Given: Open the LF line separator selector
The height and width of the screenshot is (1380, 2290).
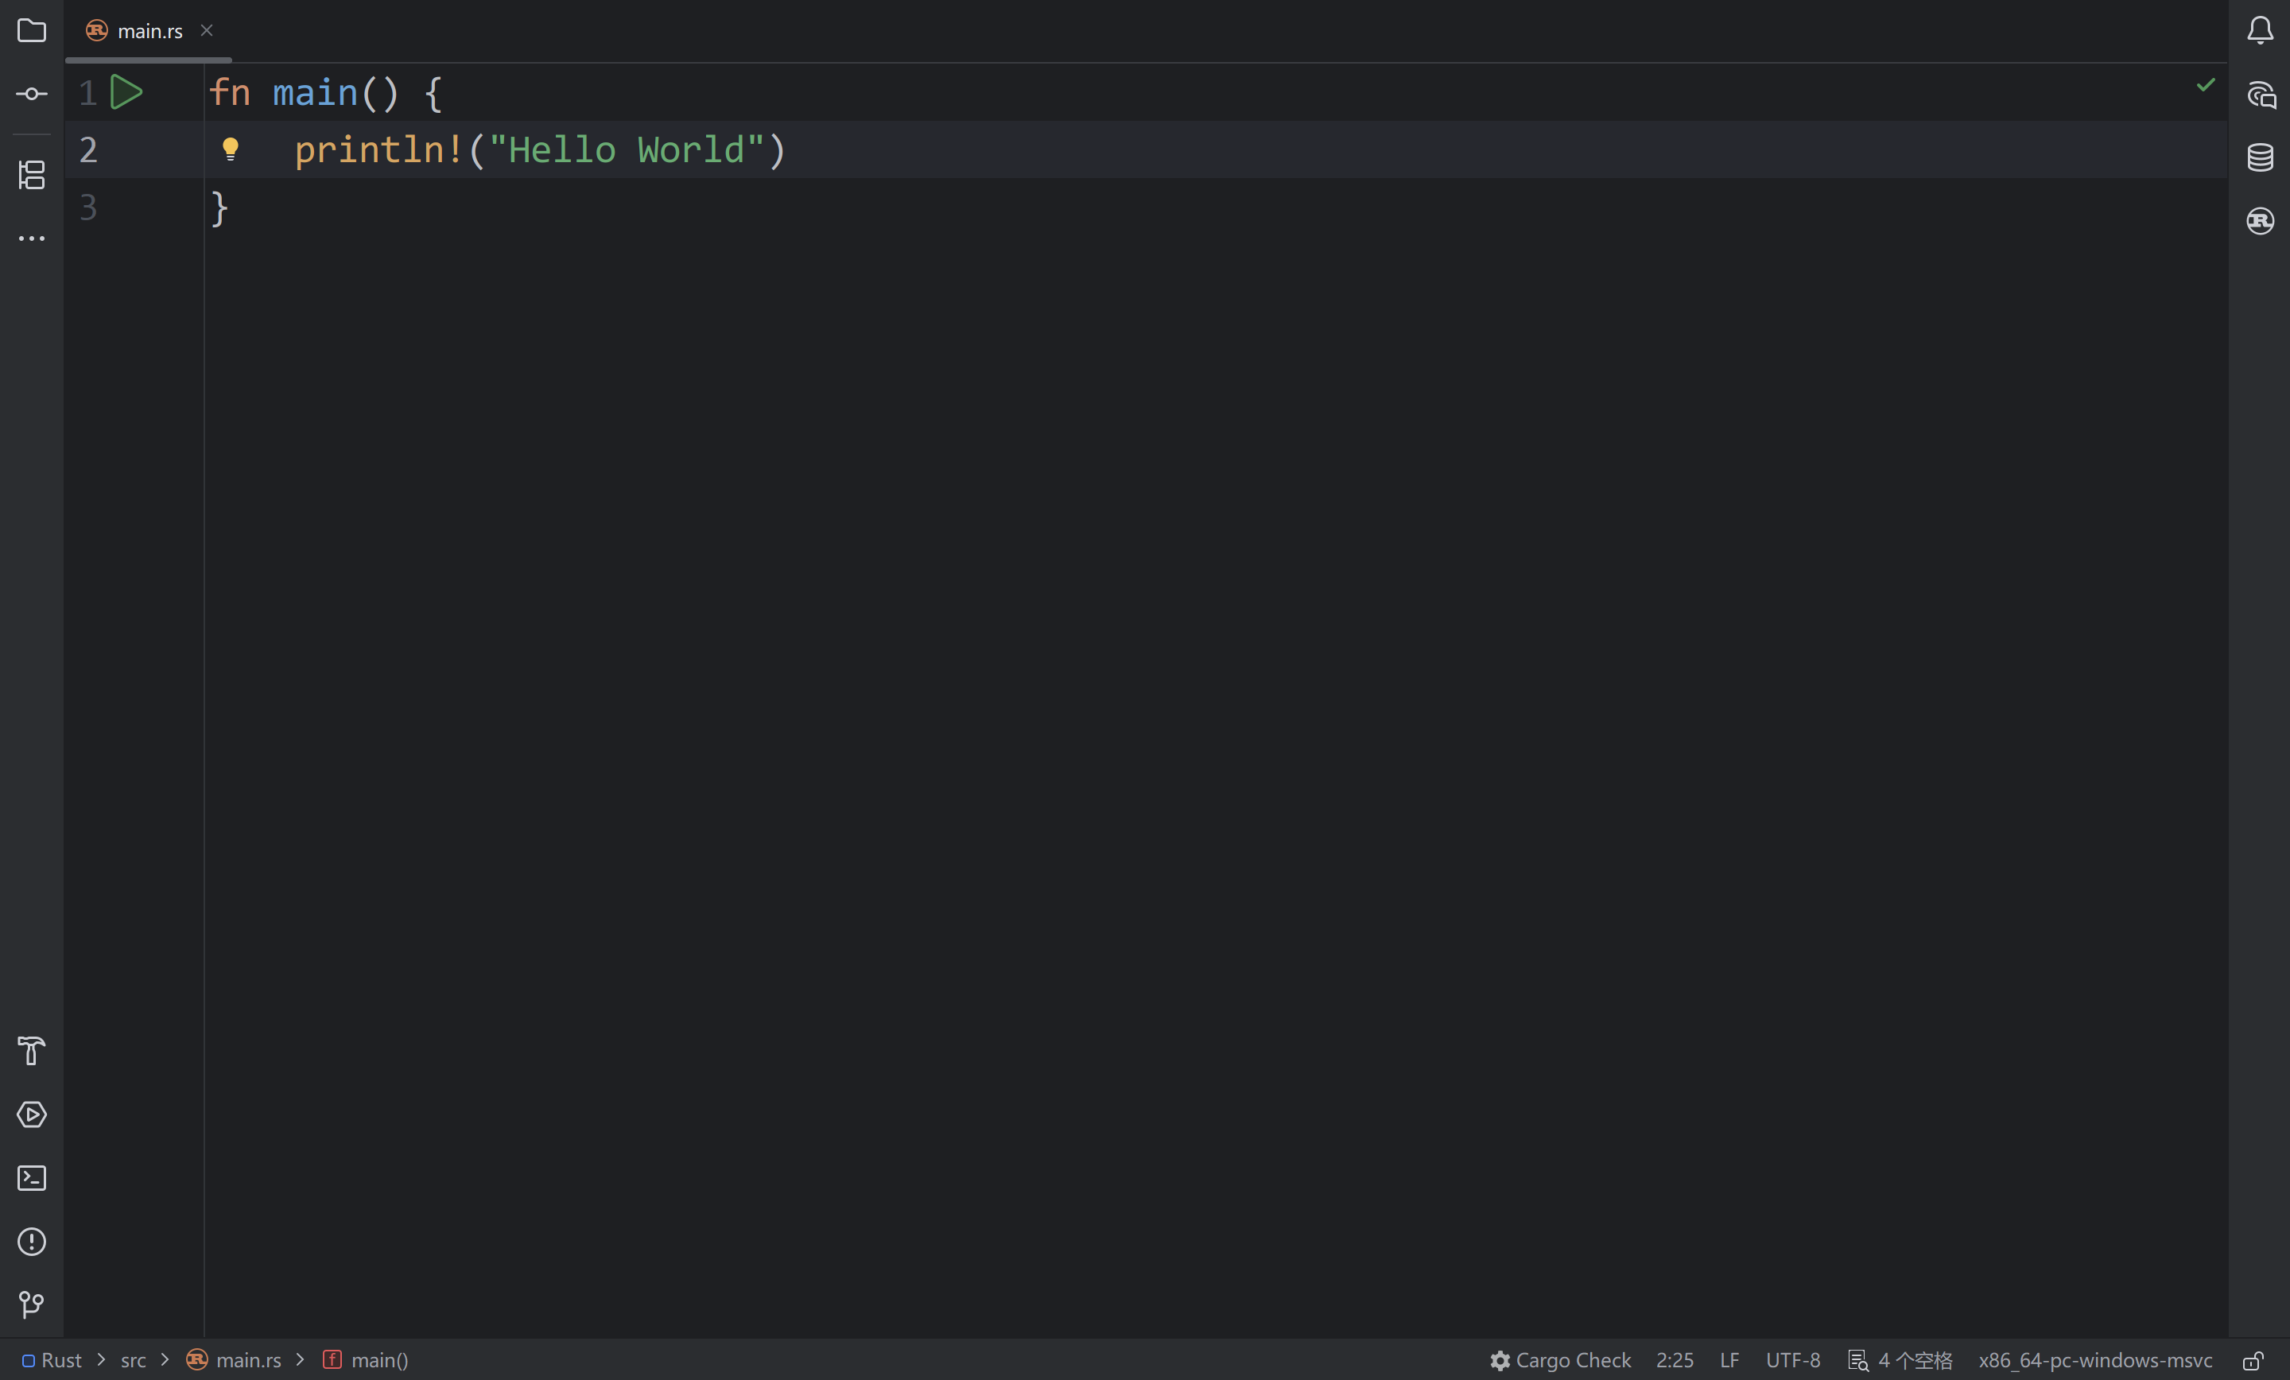Looking at the screenshot, I should (x=1729, y=1360).
